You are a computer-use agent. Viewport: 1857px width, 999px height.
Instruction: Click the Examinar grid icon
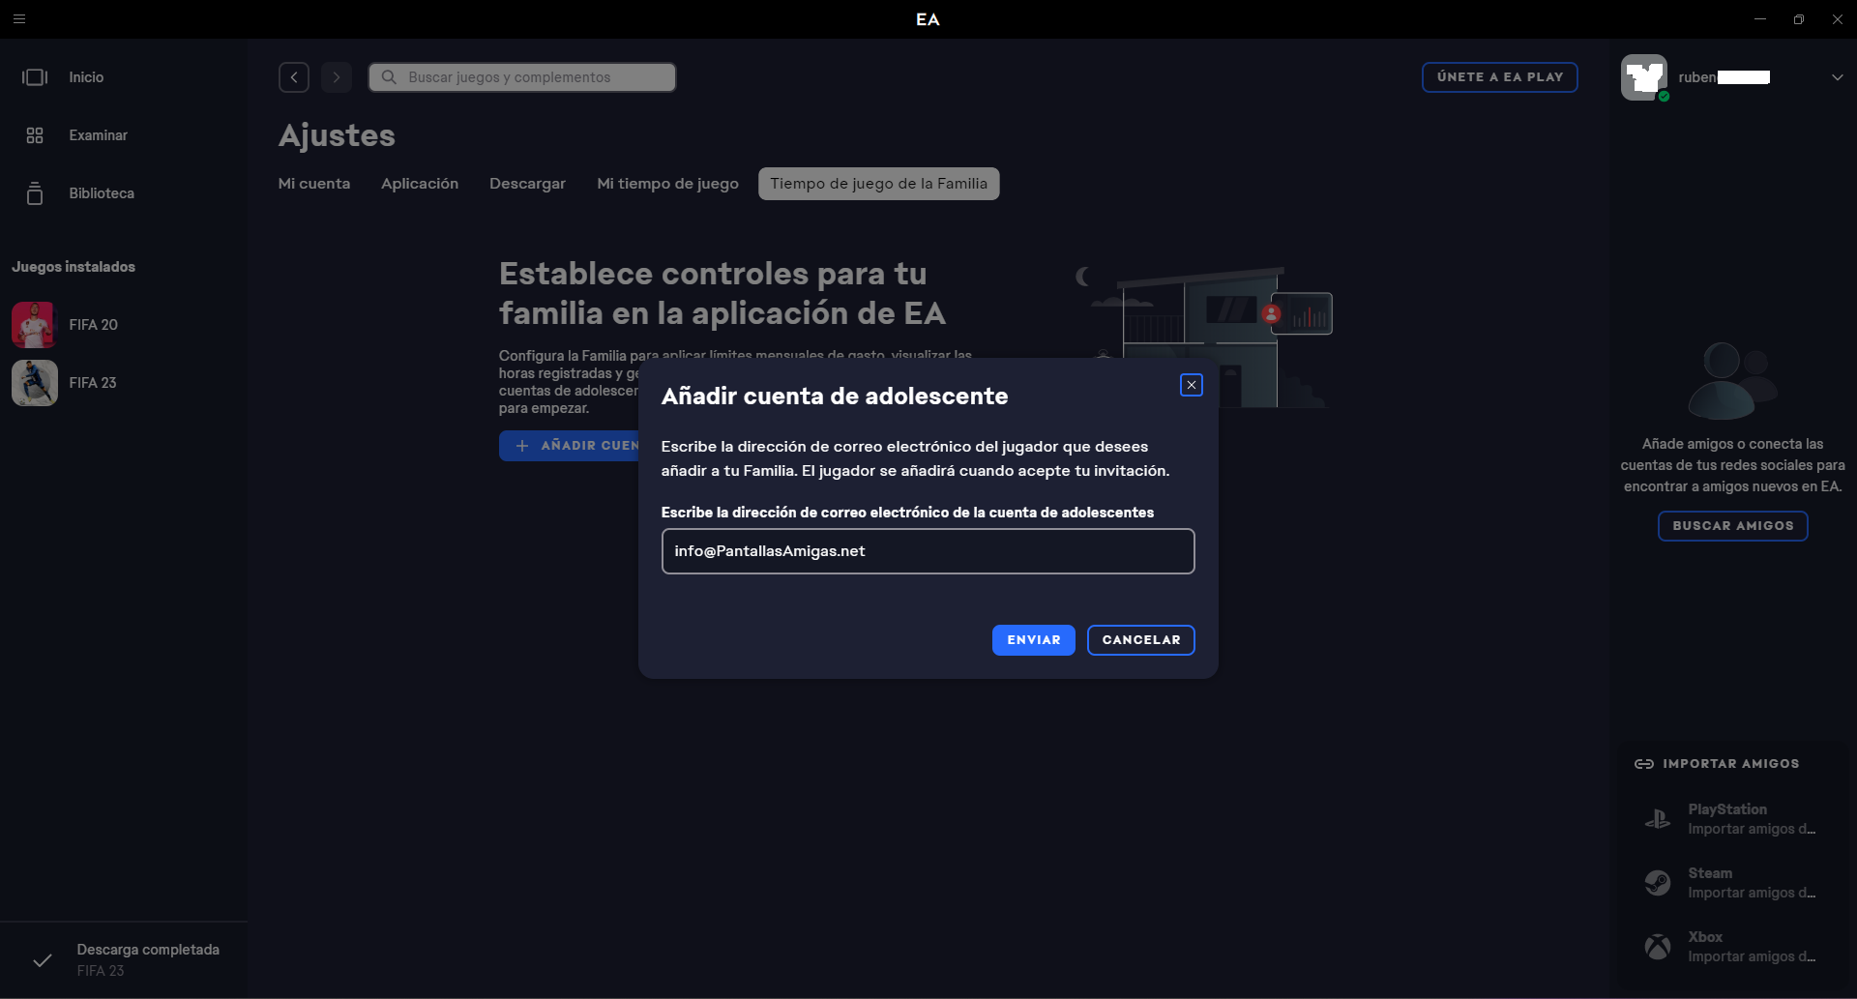35,135
